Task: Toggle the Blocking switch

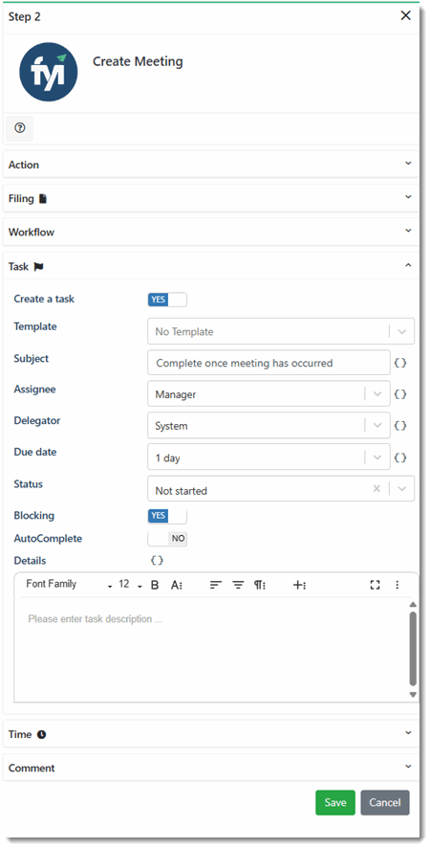Action: pyautogui.click(x=167, y=516)
